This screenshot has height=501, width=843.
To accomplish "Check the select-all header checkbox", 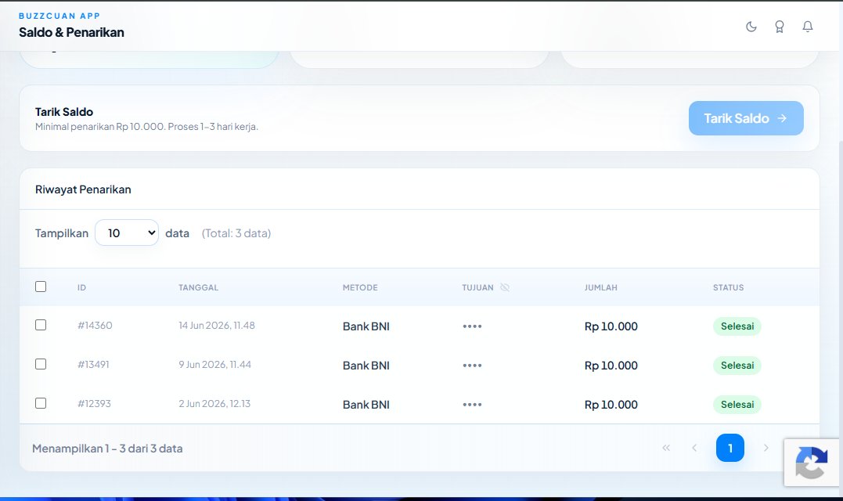I will tap(41, 287).
